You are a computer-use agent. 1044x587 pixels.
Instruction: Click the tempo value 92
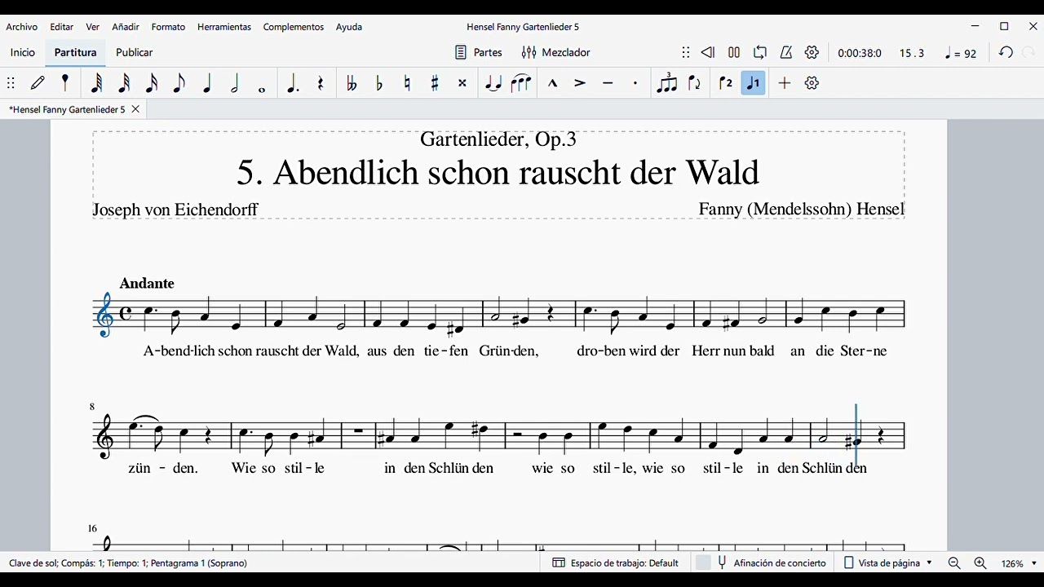[x=961, y=53]
